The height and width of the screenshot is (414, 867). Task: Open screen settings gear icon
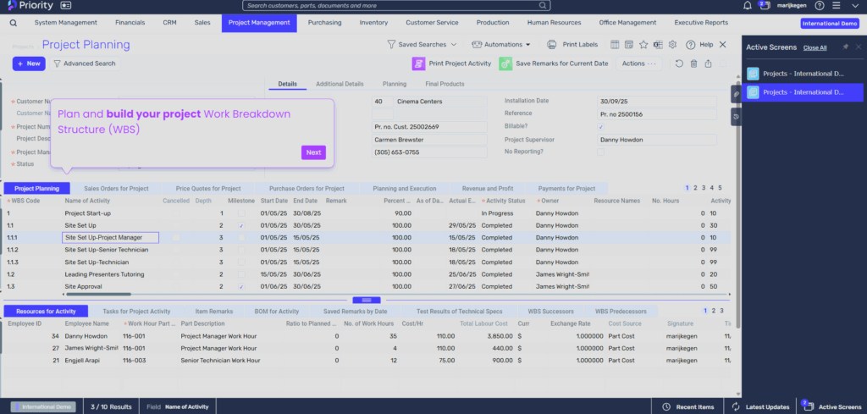pos(672,44)
